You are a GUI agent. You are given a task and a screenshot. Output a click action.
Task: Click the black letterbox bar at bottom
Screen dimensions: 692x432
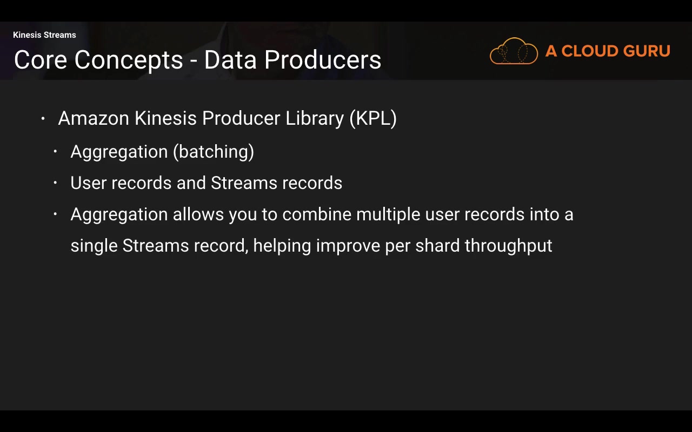tap(346, 421)
